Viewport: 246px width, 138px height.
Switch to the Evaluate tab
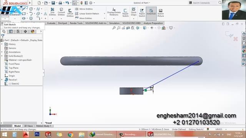51,23
